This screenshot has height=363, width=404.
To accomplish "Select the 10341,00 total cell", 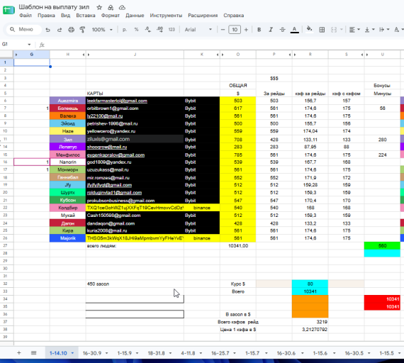I will (x=238, y=246).
